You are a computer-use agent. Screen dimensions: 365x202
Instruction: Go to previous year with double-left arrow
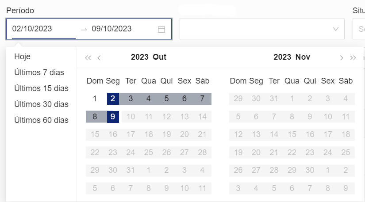[88, 57]
